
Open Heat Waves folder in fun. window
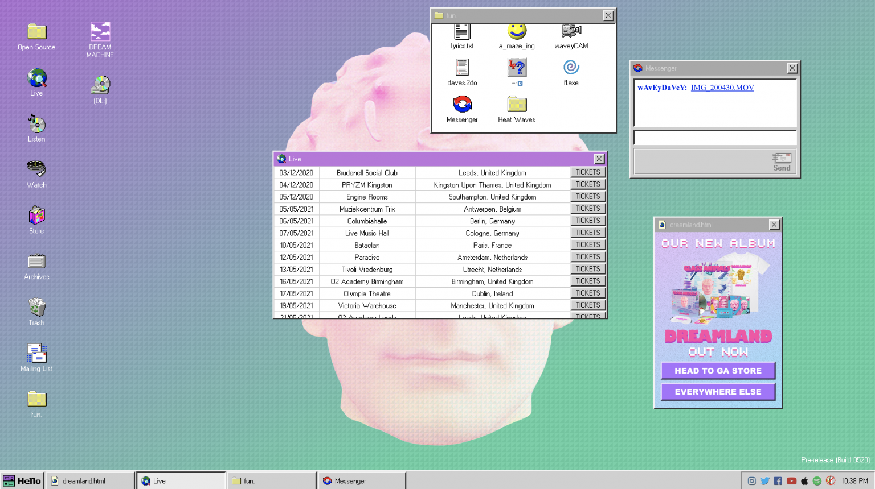(517, 105)
